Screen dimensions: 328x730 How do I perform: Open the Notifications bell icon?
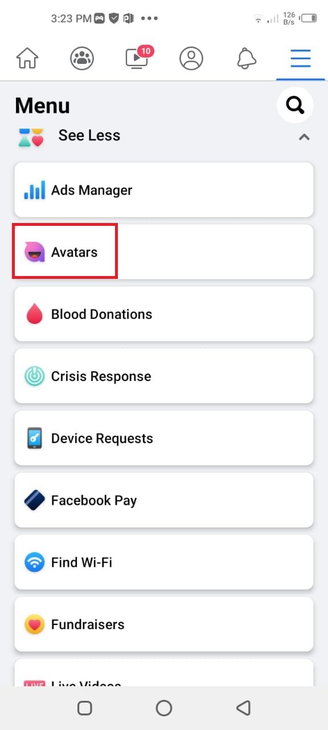246,58
